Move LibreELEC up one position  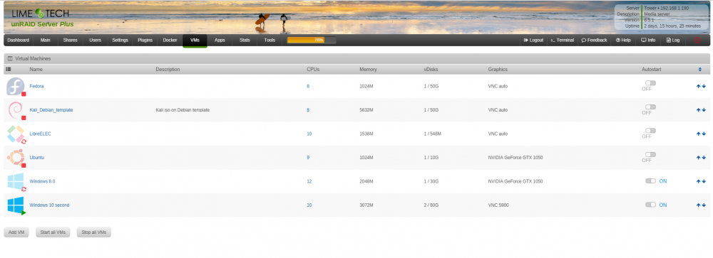(699, 134)
